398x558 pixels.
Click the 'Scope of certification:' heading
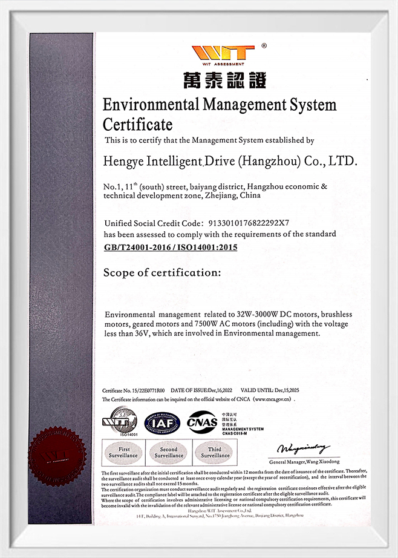[x=162, y=273]
